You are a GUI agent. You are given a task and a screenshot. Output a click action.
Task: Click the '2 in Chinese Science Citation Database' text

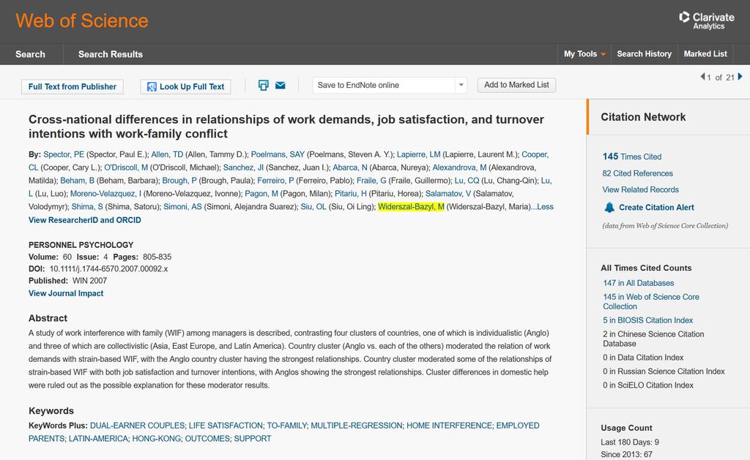point(653,339)
